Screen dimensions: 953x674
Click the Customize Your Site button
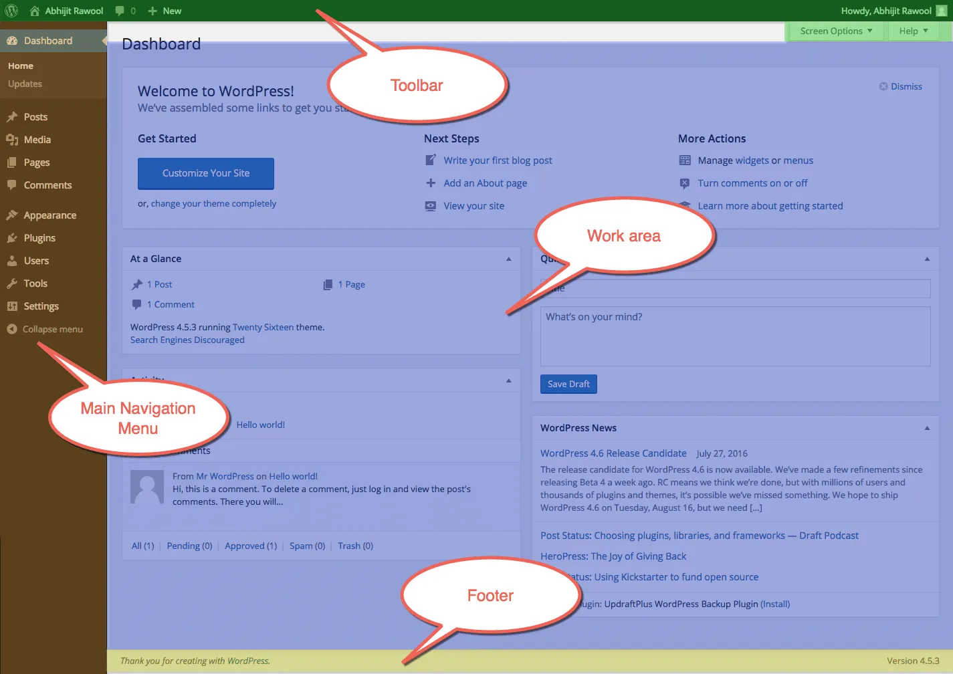pos(206,173)
